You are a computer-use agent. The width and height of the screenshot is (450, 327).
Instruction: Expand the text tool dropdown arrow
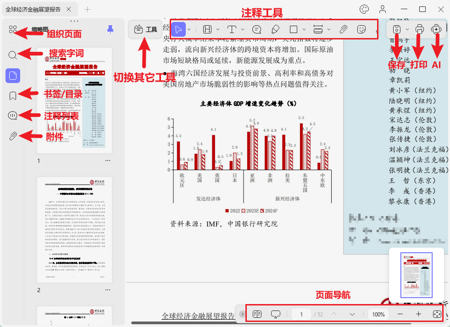point(243,29)
